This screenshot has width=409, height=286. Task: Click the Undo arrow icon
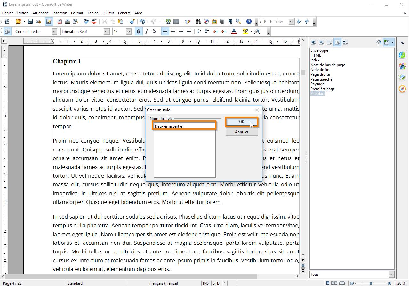click(x=142, y=21)
